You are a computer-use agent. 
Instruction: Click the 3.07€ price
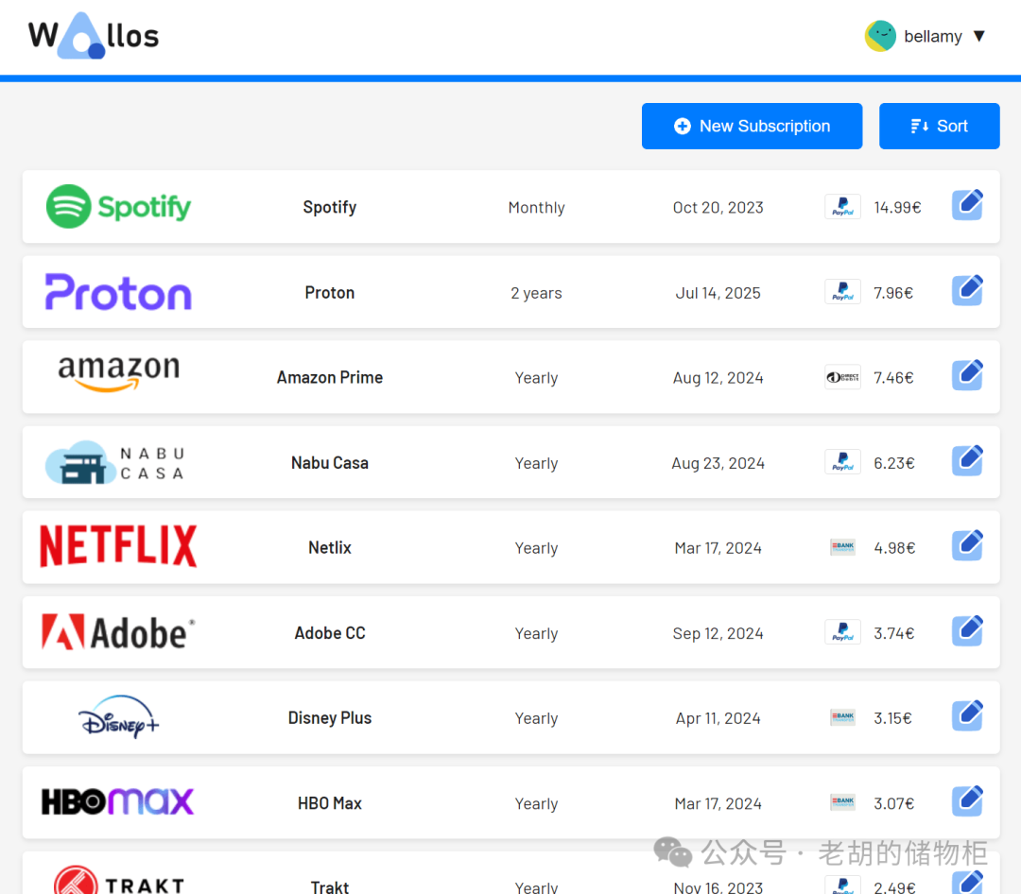coord(894,803)
